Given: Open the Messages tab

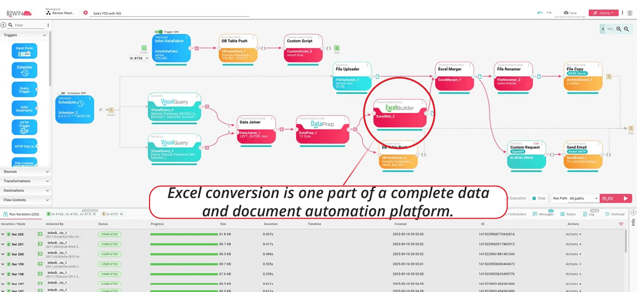Looking at the screenshot, I should pos(543,214).
